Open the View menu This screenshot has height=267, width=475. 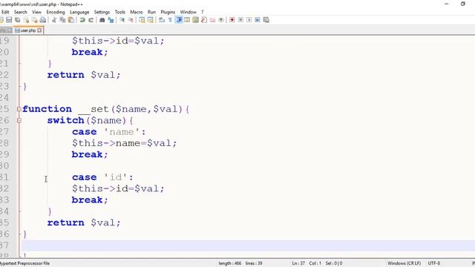coord(36,12)
